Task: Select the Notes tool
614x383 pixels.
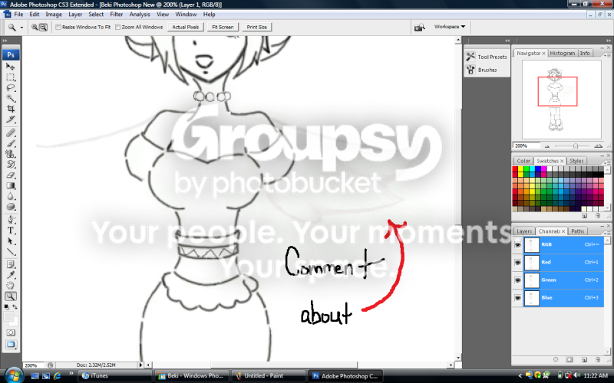Action: (x=11, y=264)
